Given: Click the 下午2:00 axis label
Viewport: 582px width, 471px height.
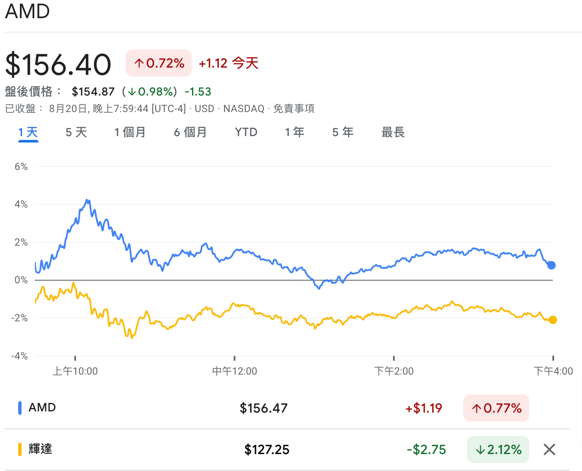Looking at the screenshot, I should coord(394,371).
